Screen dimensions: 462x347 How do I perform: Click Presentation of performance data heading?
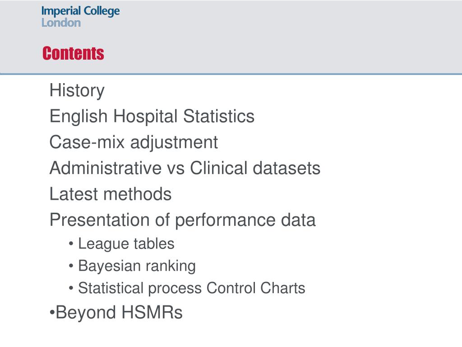182,220
